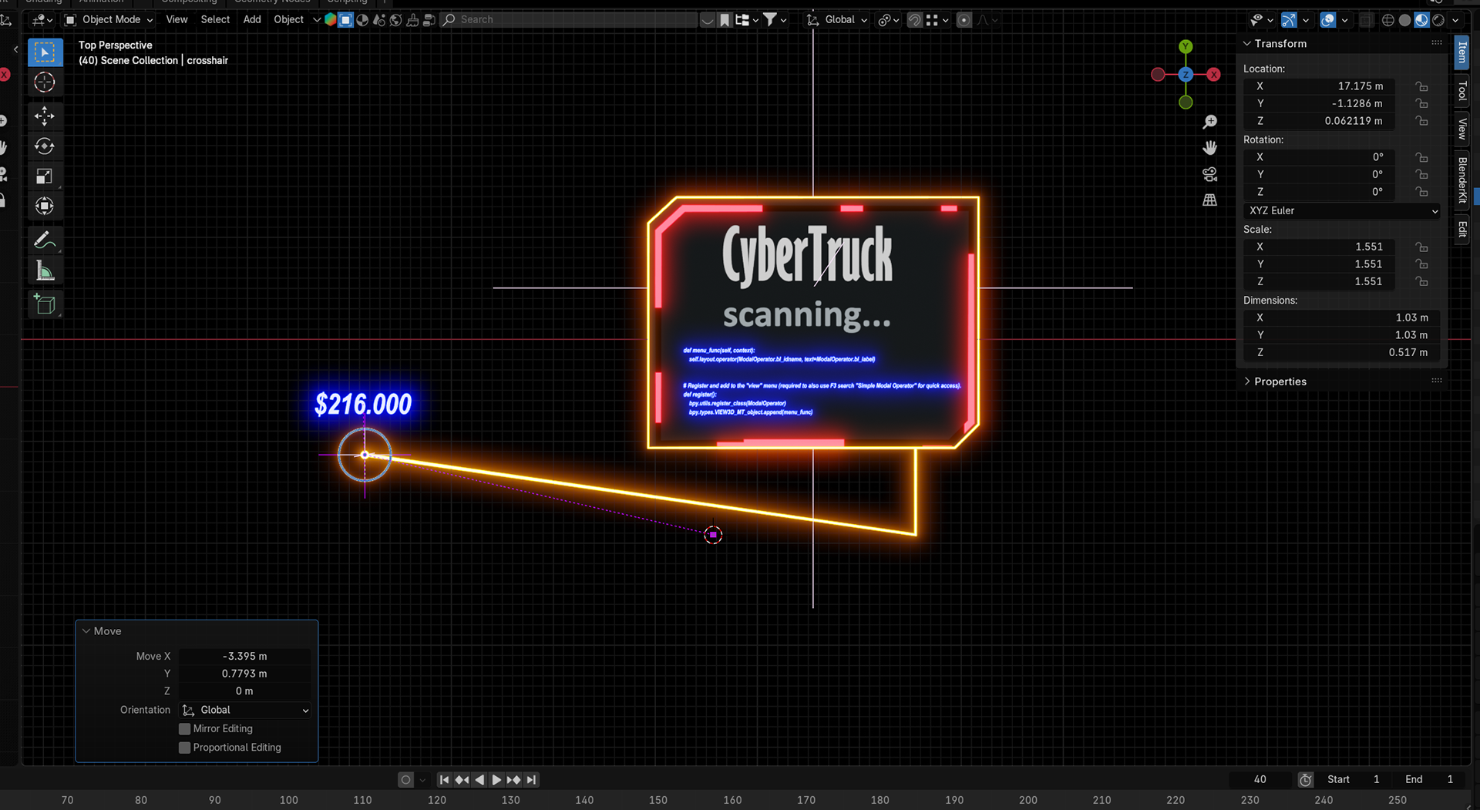Enable the Proportional Editing checkbox
1480x810 pixels.
click(184, 748)
